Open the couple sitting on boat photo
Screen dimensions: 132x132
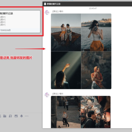click(x=66, y=32)
